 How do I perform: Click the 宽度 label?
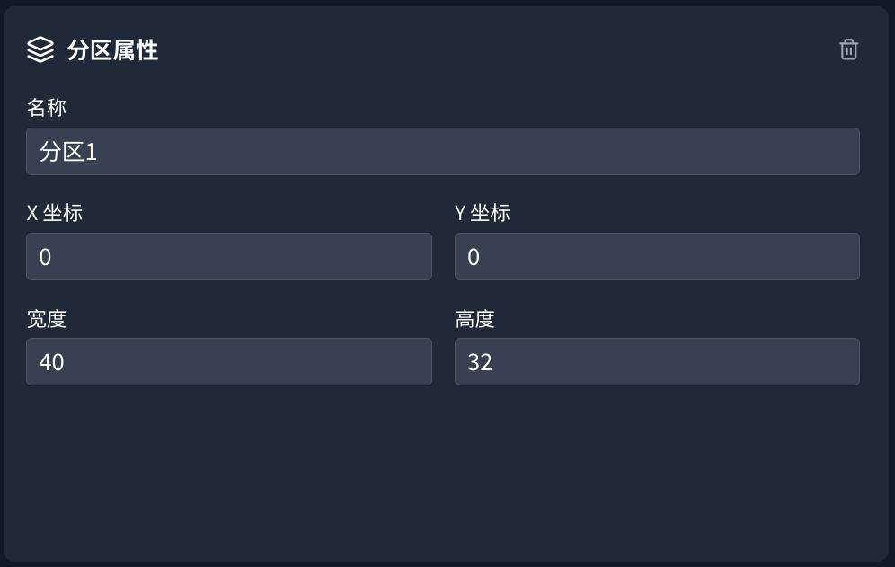tap(47, 319)
